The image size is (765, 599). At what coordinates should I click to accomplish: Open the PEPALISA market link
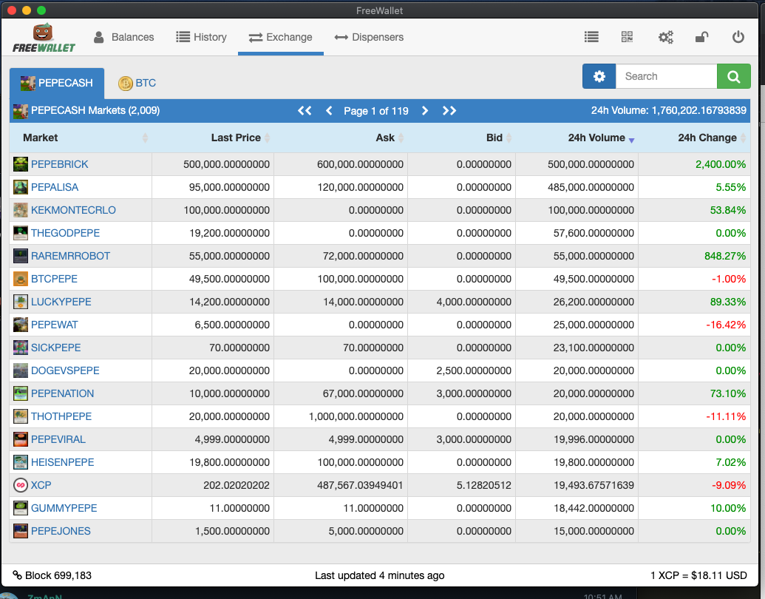(x=55, y=187)
